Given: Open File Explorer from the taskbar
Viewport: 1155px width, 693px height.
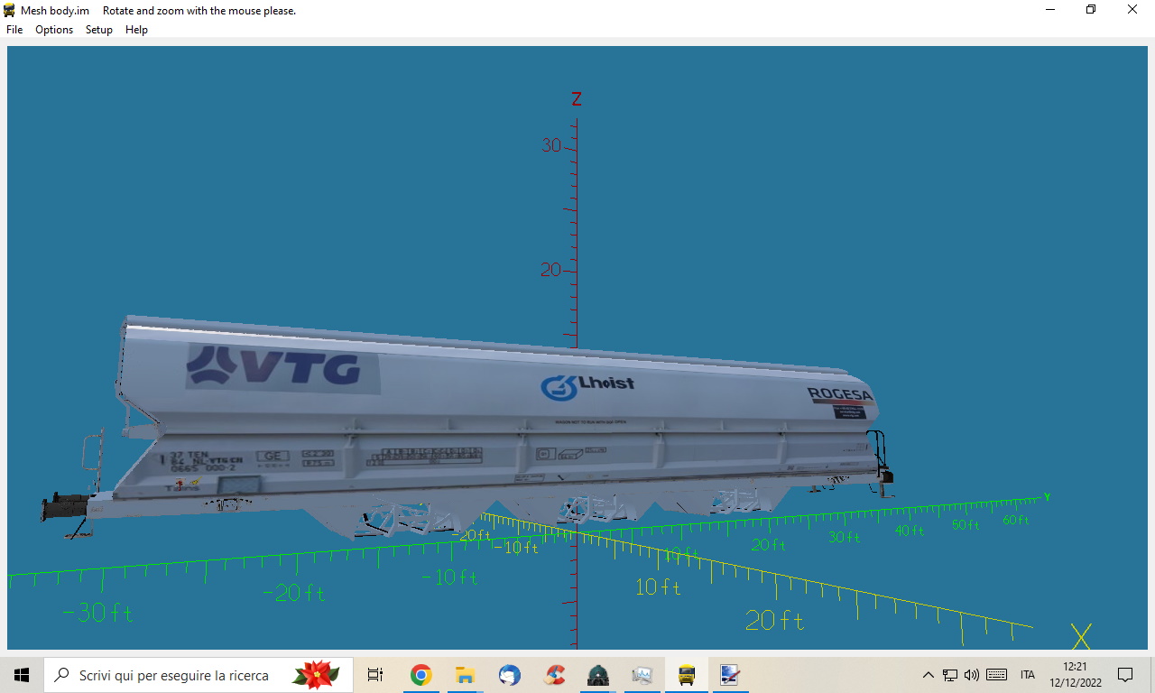Looking at the screenshot, I should click(465, 675).
